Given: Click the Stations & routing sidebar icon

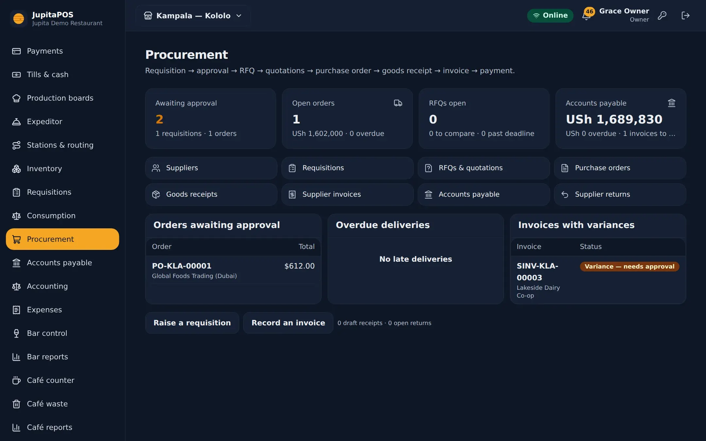Looking at the screenshot, I should coord(16,145).
